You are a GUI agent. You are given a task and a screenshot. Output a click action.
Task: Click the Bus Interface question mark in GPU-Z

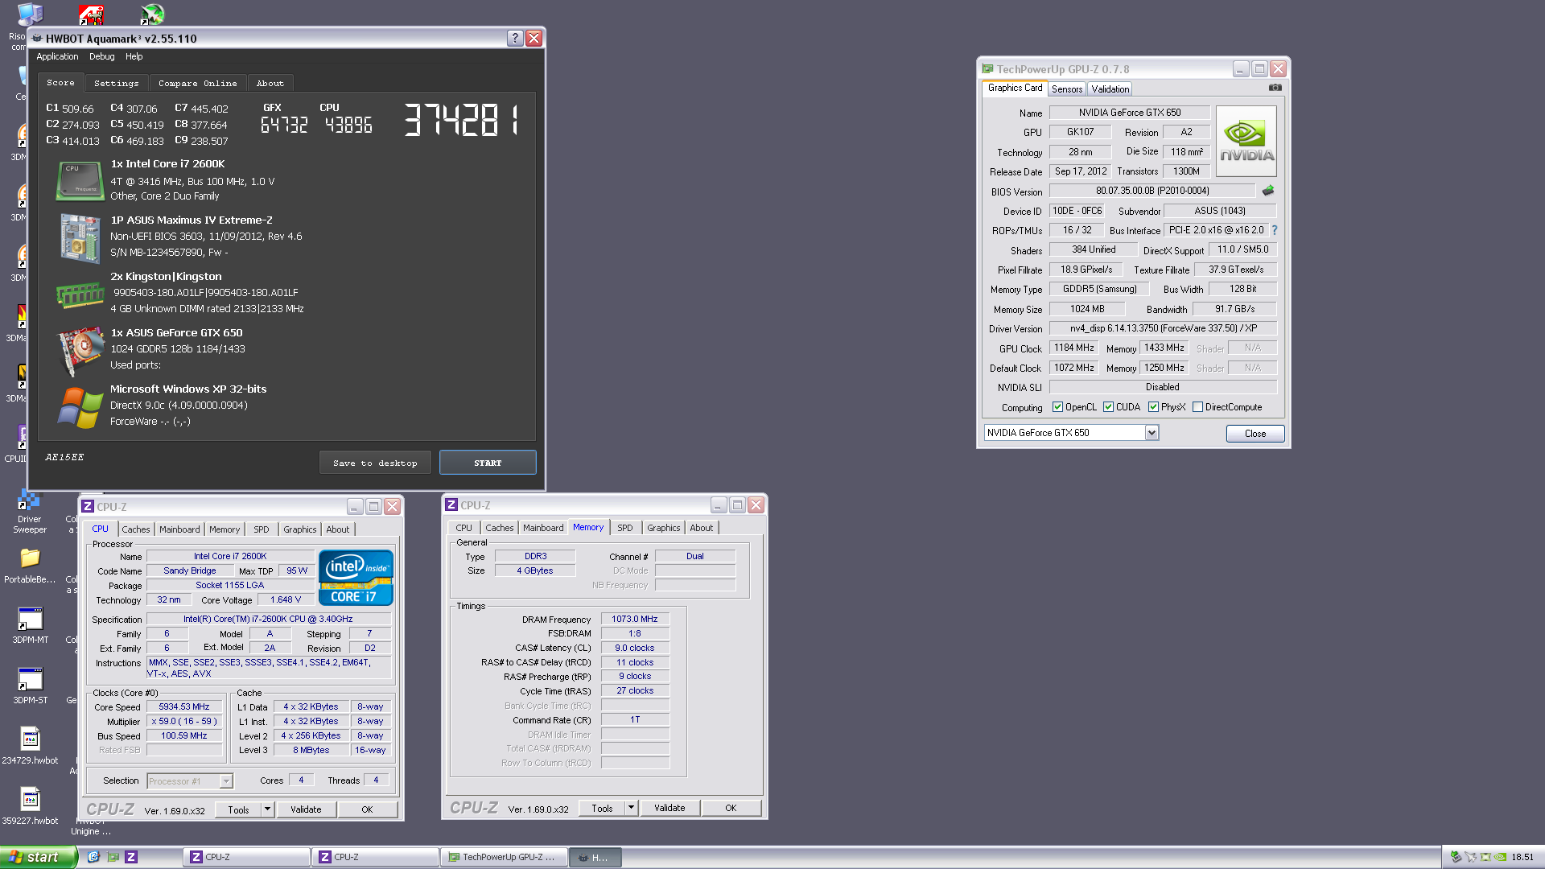coord(1275,230)
